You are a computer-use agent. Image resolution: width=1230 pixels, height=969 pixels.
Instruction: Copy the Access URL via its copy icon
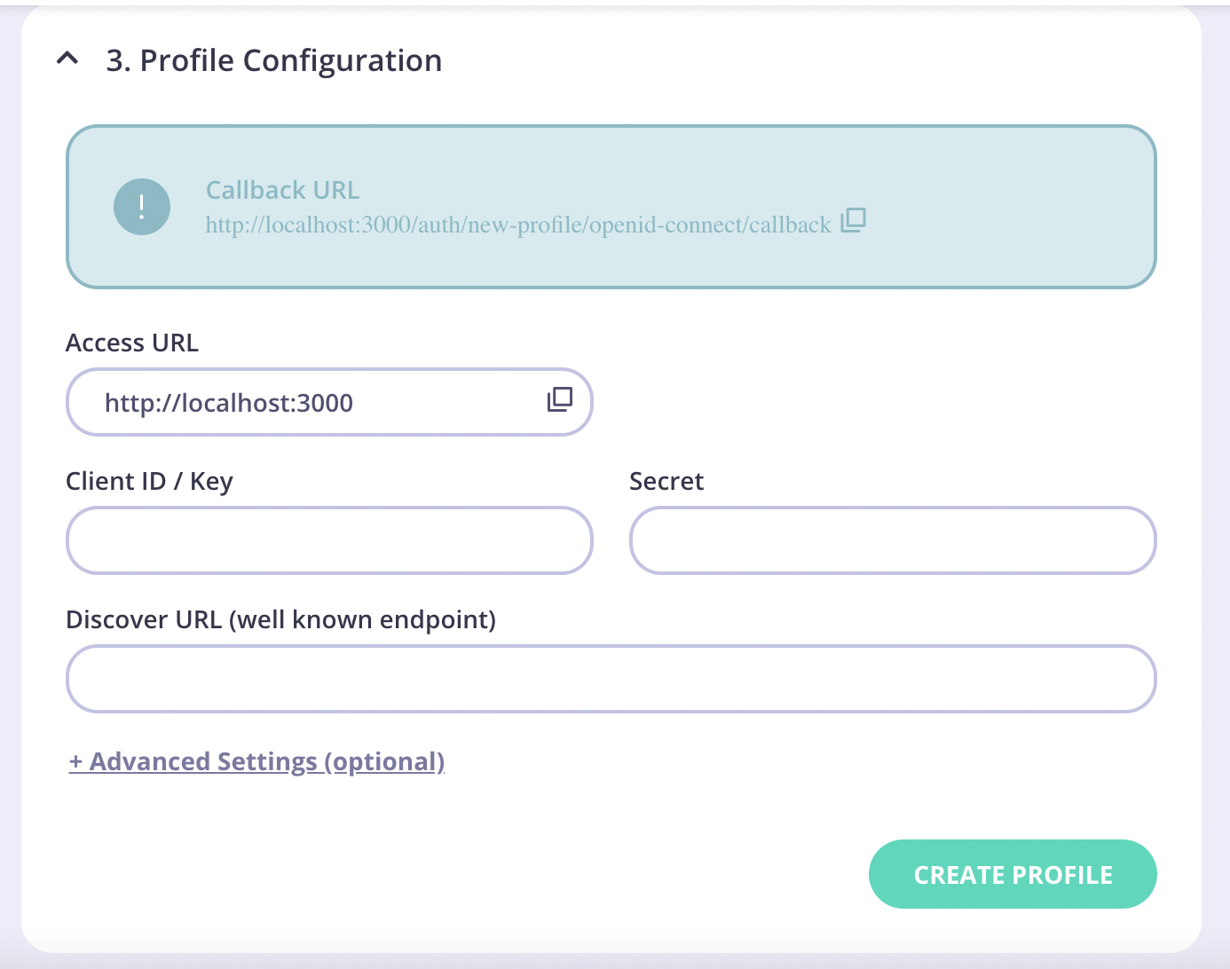[559, 400]
